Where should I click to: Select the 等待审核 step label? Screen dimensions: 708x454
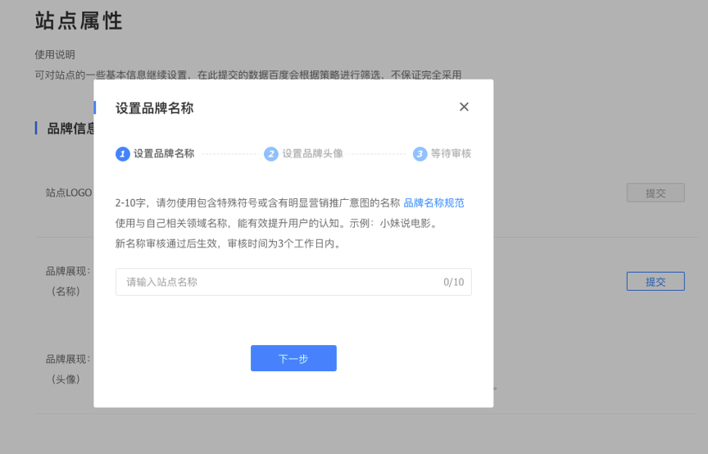[x=451, y=153]
